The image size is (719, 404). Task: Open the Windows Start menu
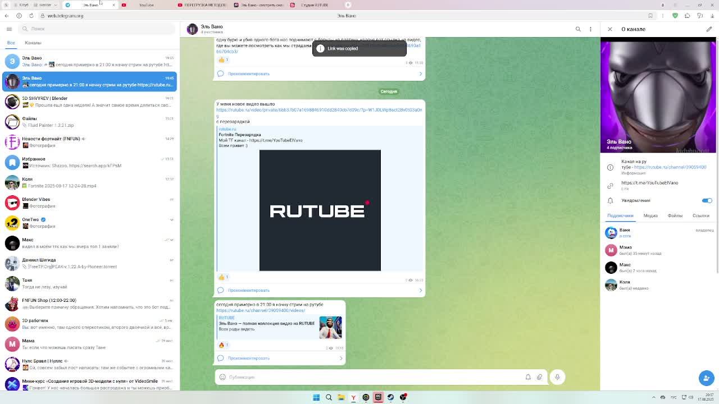tap(316, 397)
